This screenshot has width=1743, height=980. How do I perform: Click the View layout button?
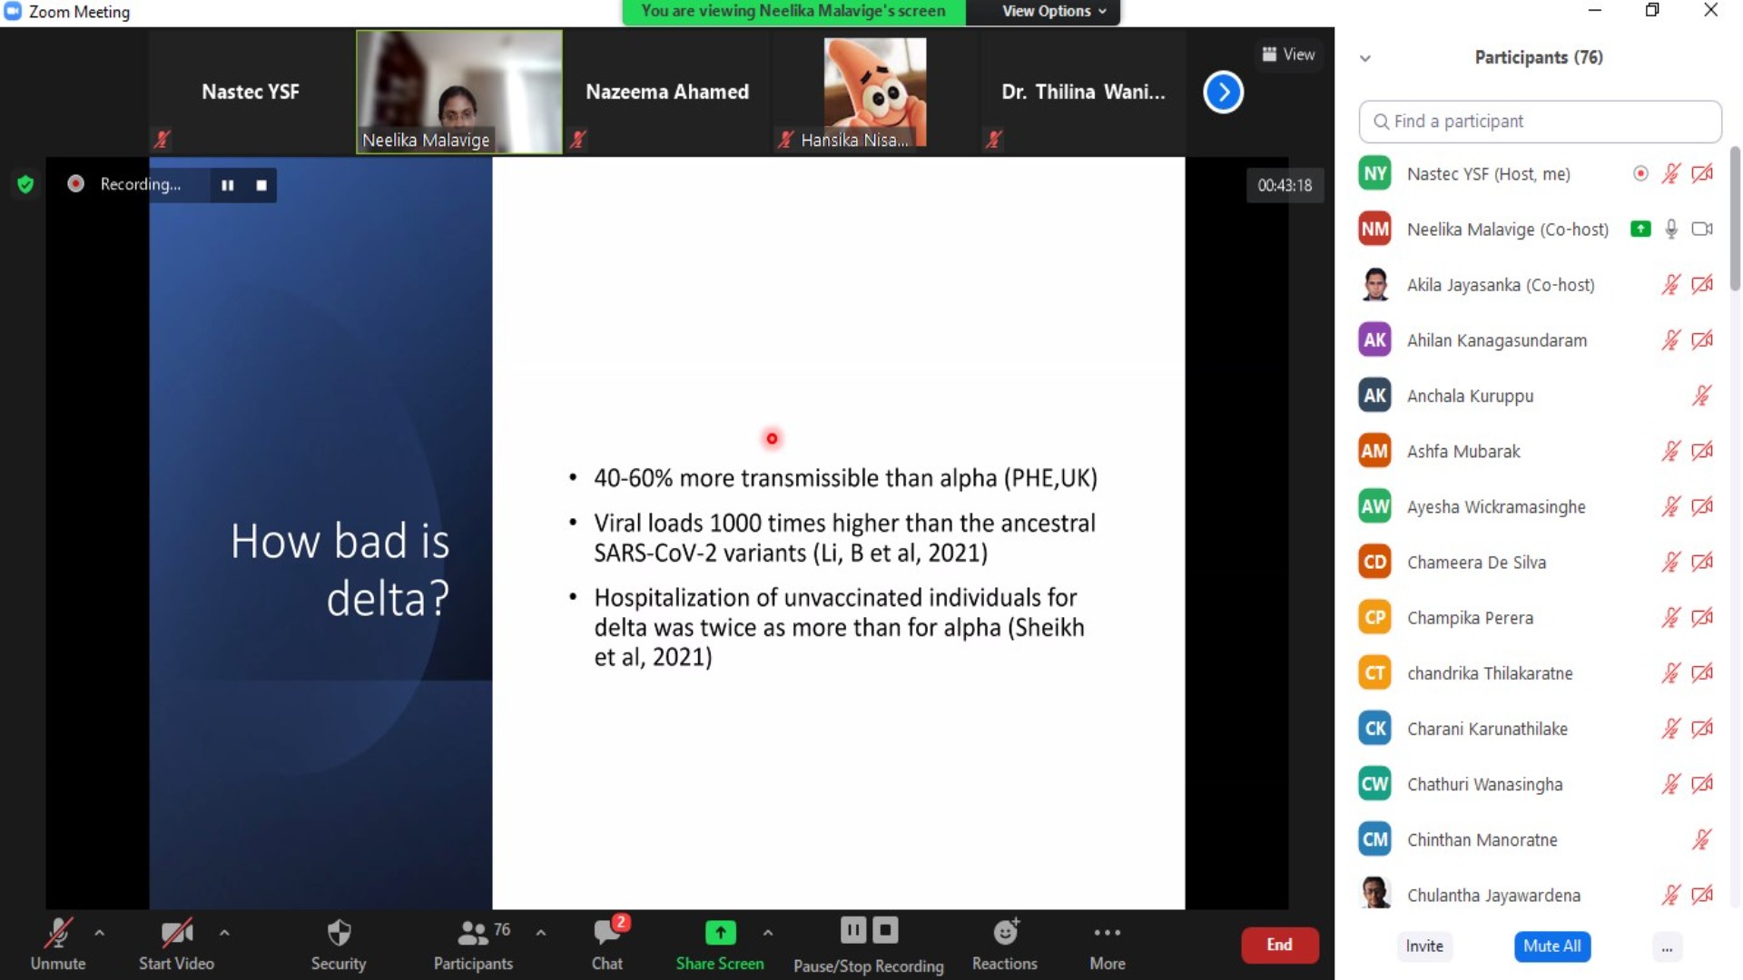coord(1287,54)
